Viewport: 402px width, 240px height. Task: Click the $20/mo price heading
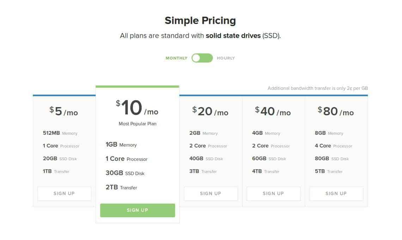pyautogui.click(x=210, y=111)
